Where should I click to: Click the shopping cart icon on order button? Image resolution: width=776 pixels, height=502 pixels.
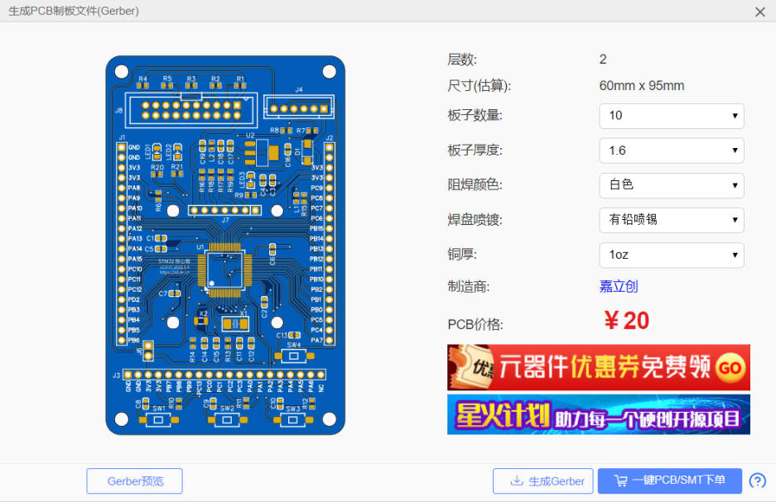coord(620,480)
